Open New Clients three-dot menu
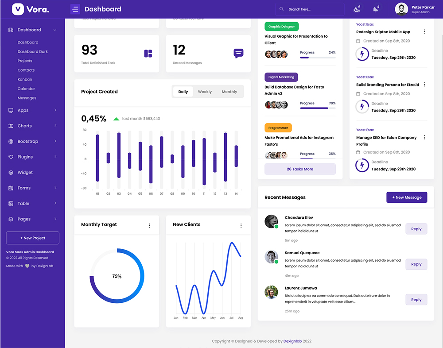Viewport: 443px width, 348px height. (241, 225)
